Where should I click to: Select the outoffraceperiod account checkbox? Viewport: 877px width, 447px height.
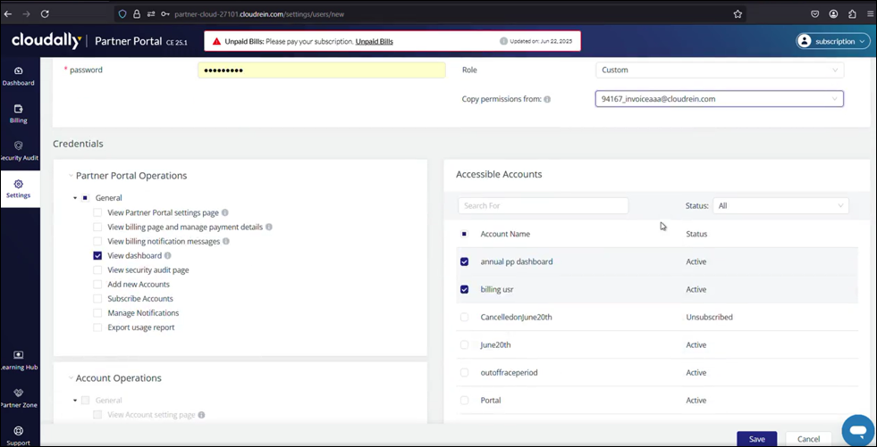(x=464, y=373)
